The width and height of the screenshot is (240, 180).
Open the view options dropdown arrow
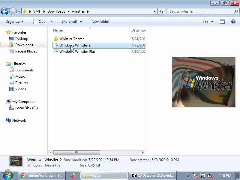(212, 22)
